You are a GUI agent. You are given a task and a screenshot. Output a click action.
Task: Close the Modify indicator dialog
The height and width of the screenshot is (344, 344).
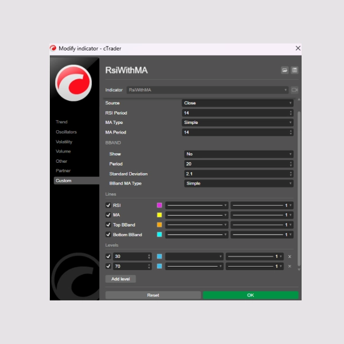(x=298, y=49)
